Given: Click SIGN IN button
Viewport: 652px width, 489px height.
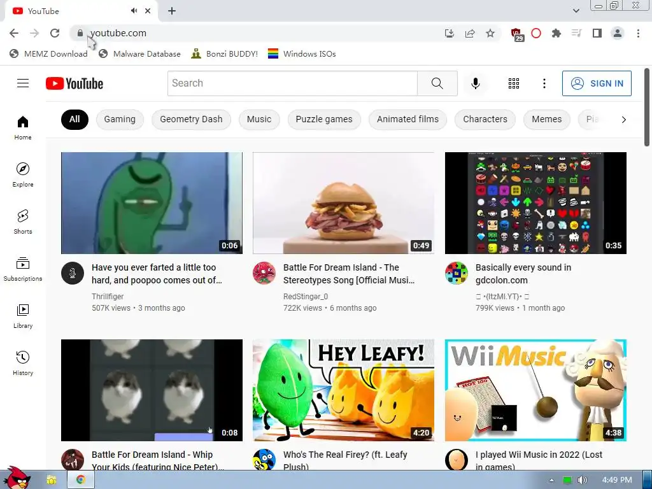Looking at the screenshot, I should point(597,83).
